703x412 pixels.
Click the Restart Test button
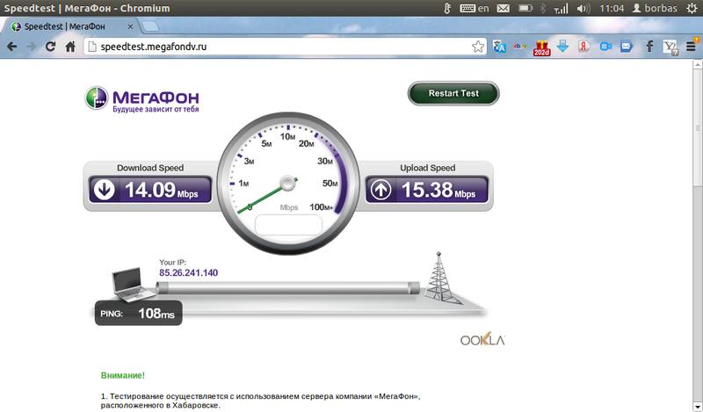[x=453, y=93]
